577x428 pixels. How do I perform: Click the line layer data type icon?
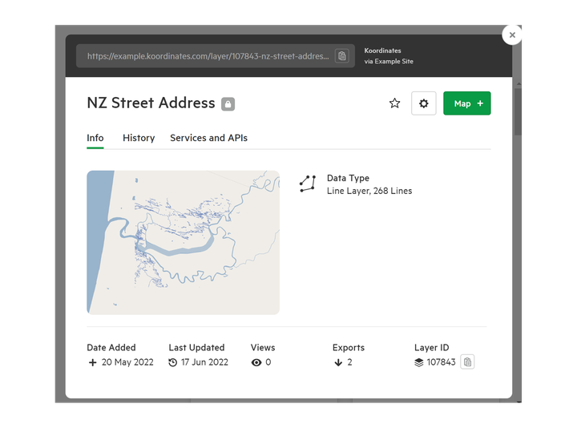(x=308, y=184)
